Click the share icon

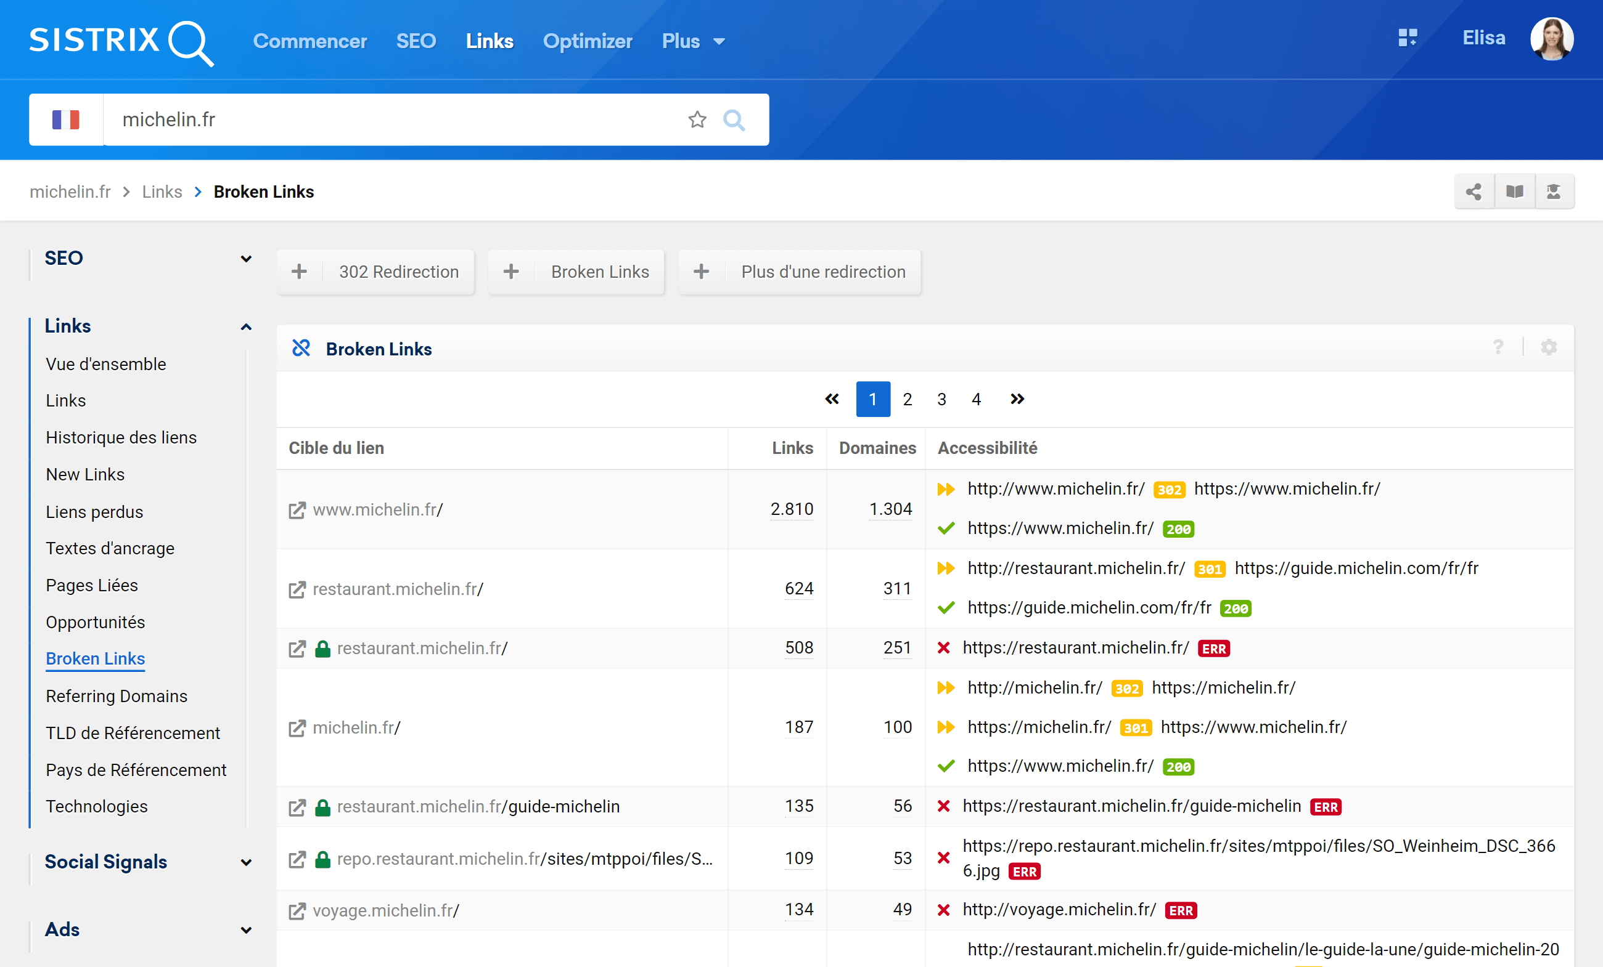[1474, 192]
